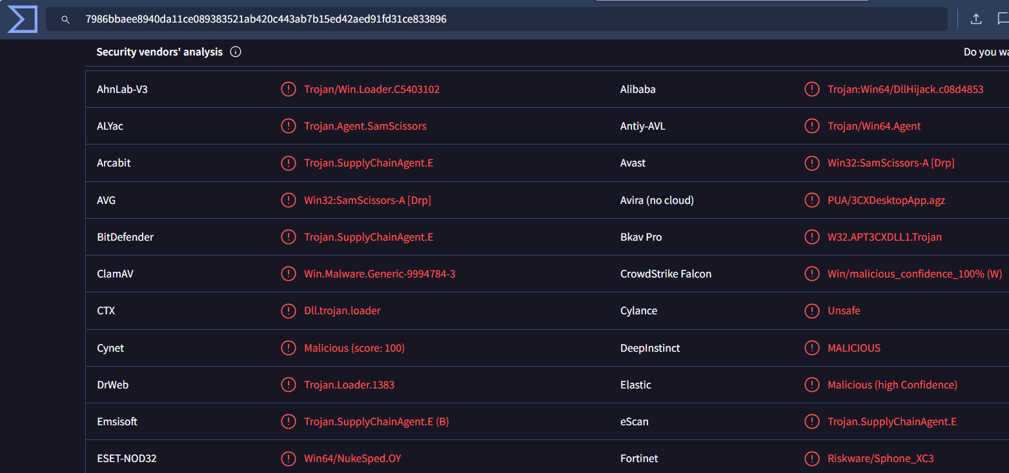The width and height of the screenshot is (1009, 473).
Task: Click AVG's Win32:SamScissors-A [Drp] detection
Action: coord(367,200)
